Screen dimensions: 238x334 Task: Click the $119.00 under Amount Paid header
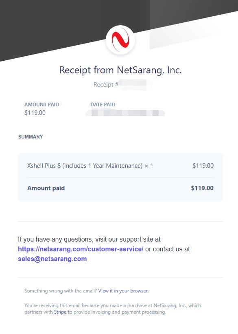pyautogui.click(x=35, y=113)
